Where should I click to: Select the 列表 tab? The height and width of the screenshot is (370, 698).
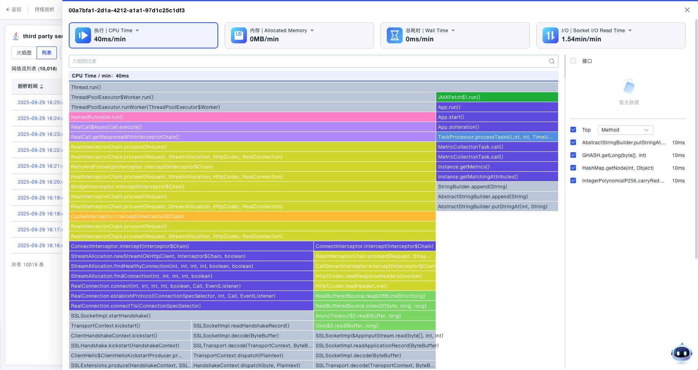tap(47, 53)
